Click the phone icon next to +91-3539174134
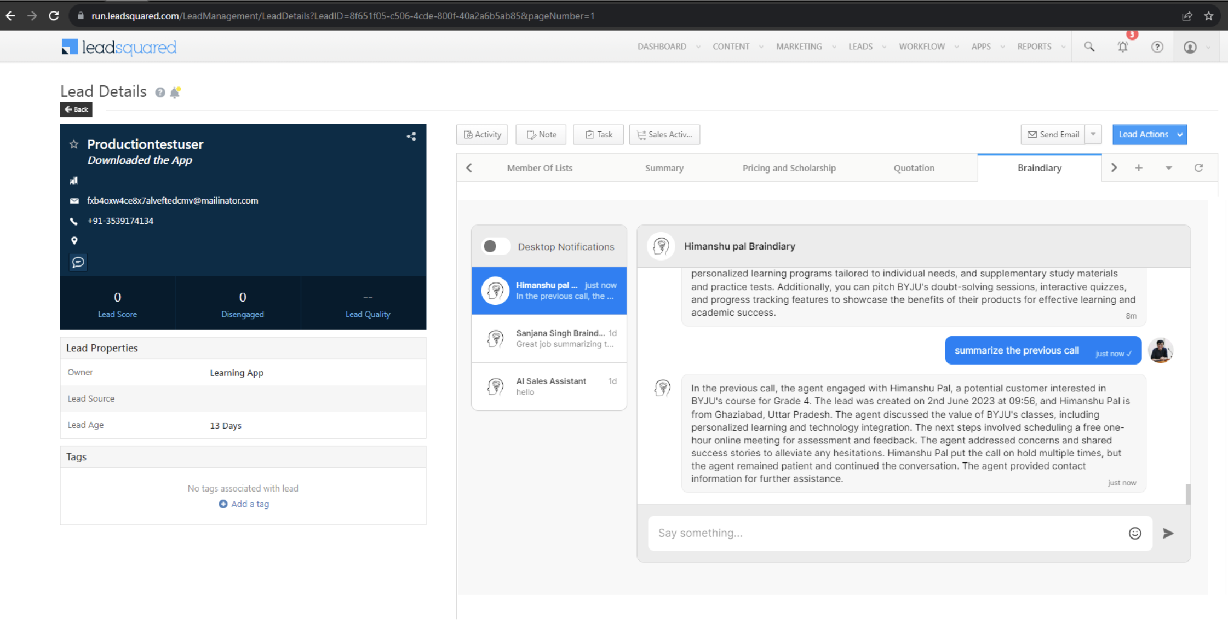The image size is (1228, 636). pyautogui.click(x=74, y=221)
